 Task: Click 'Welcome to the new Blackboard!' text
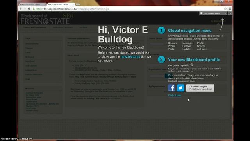121,47
